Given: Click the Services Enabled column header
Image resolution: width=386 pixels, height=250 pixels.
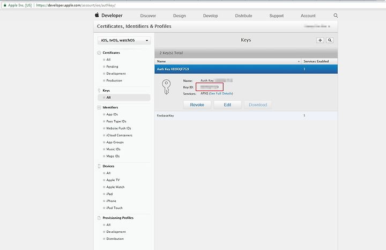Looking at the screenshot, I should (x=316, y=61).
